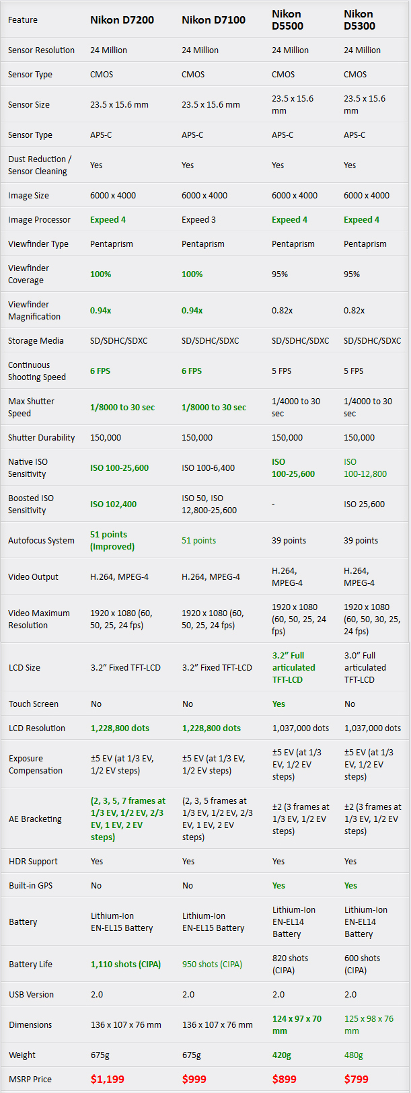
Task: Click the $999 MSRP price
Action: click(x=194, y=1079)
